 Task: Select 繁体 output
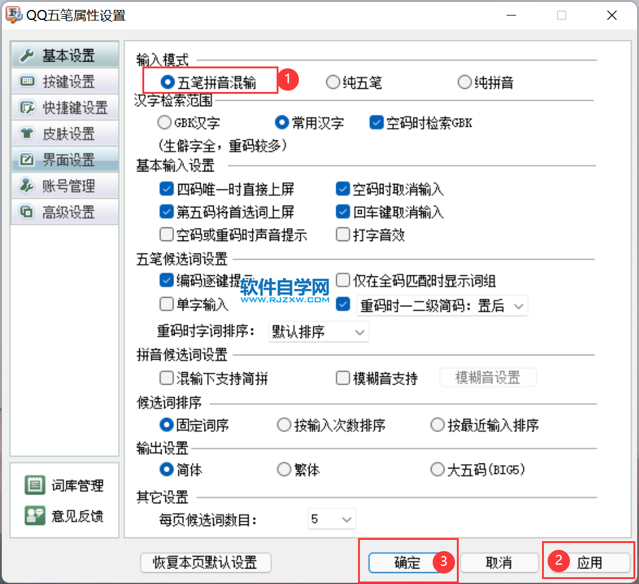284,470
